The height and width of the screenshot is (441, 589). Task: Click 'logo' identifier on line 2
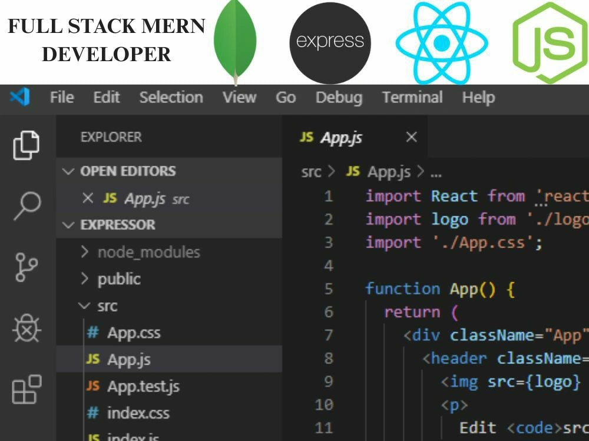click(449, 220)
